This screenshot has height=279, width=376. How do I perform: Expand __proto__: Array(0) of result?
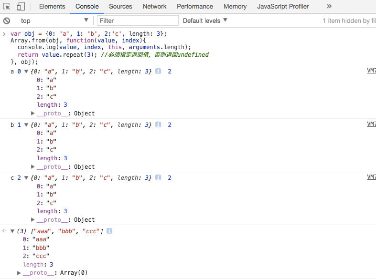19,273
